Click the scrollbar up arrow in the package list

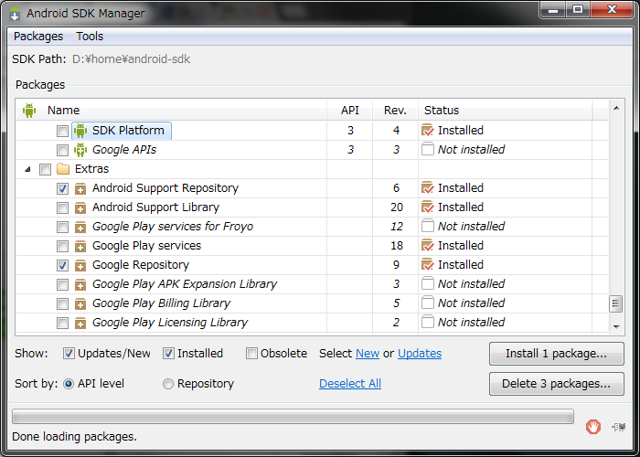point(616,108)
